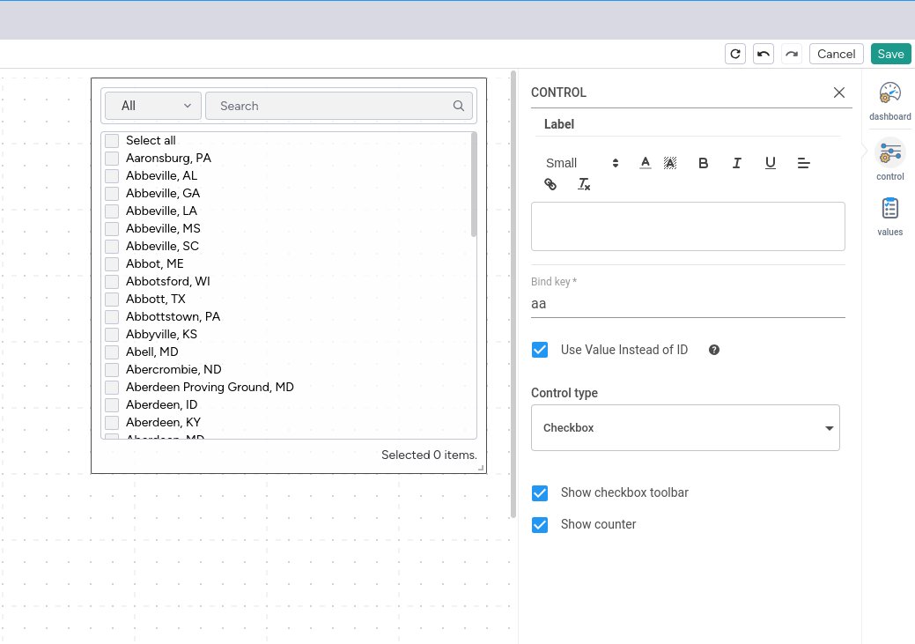Open the All filter dropdown
Image resolution: width=915 pixels, height=644 pixels.
(152, 105)
